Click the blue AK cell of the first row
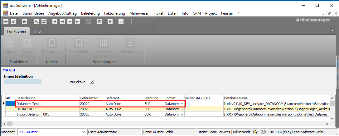Viewport: 339px width, 136px height. [x=11, y=104]
